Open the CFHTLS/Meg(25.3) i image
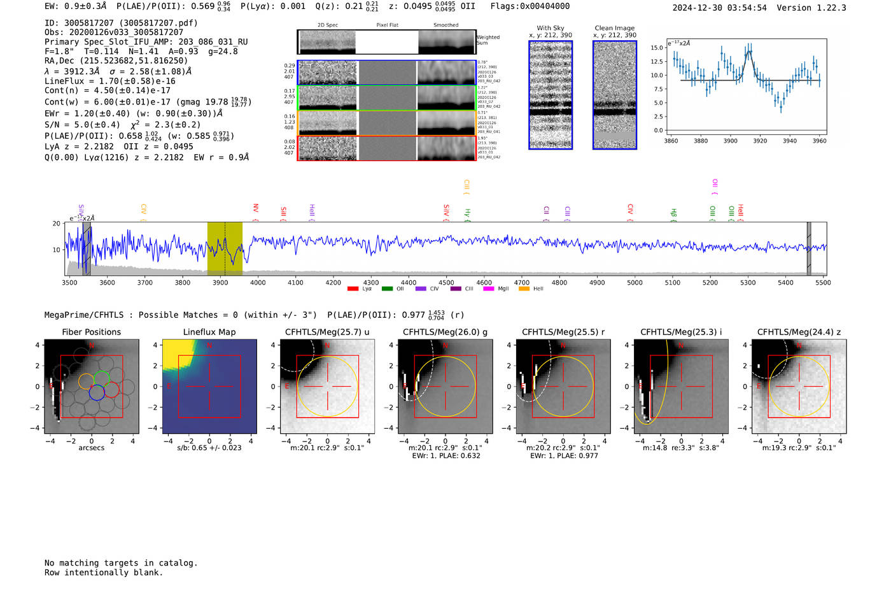The width and height of the screenshot is (891, 607). (x=681, y=387)
